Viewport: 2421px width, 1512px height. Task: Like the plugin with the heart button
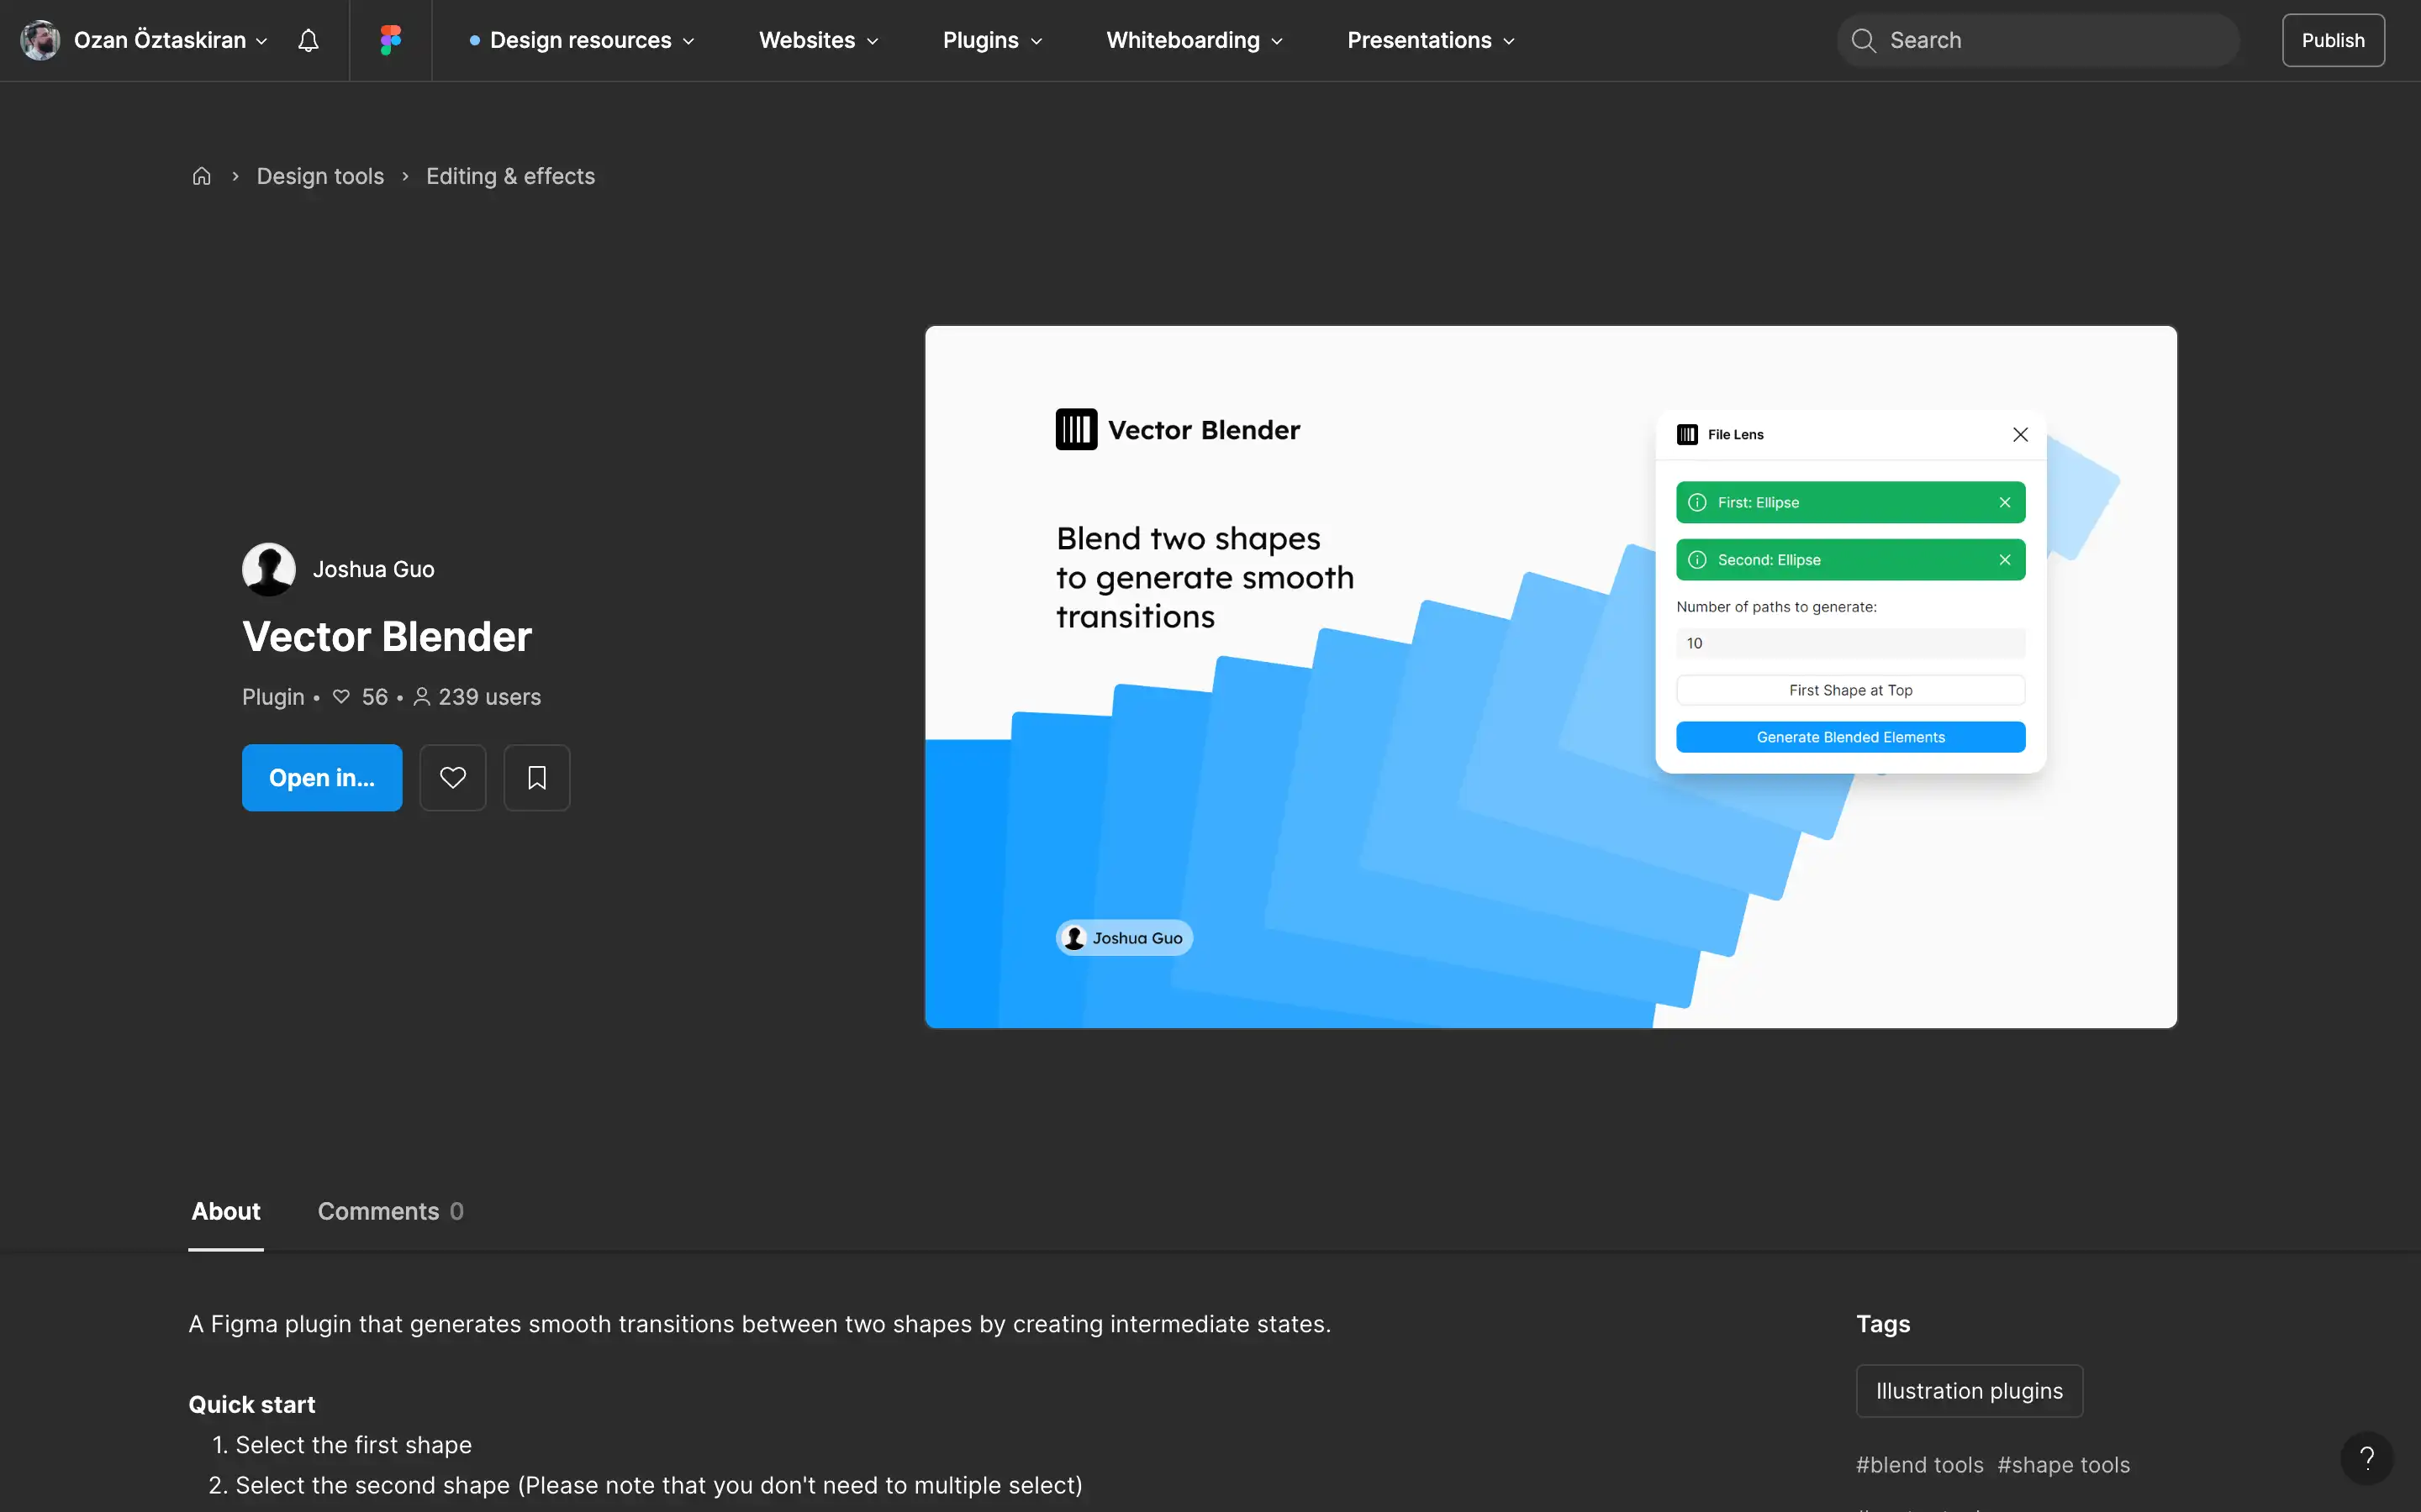click(452, 777)
